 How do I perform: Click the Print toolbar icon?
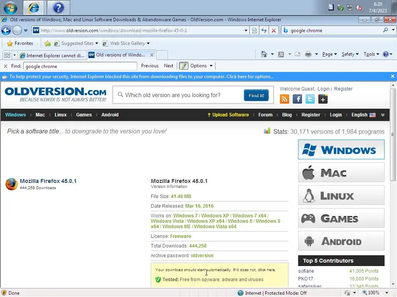pos(308,54)
